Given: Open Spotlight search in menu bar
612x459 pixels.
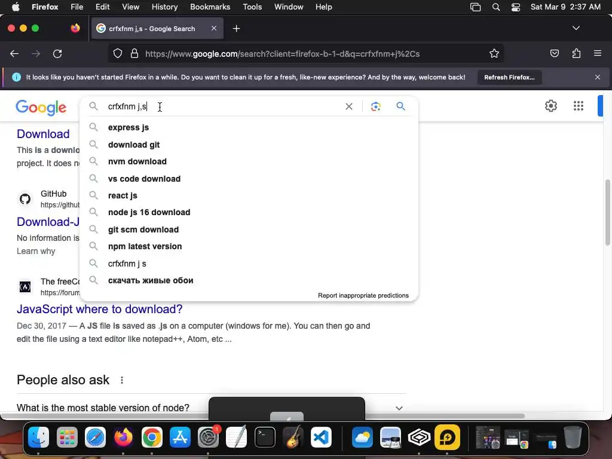Looking at the screenshot, I should (495, 7).
